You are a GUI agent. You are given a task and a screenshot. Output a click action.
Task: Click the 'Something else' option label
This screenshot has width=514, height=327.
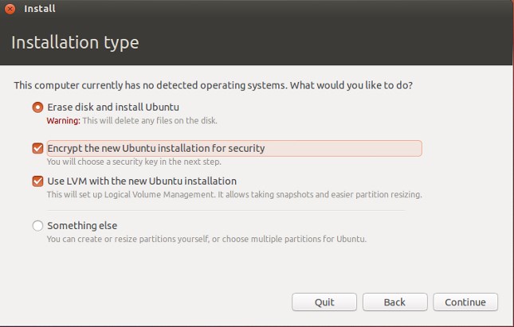tap(82, 225)
